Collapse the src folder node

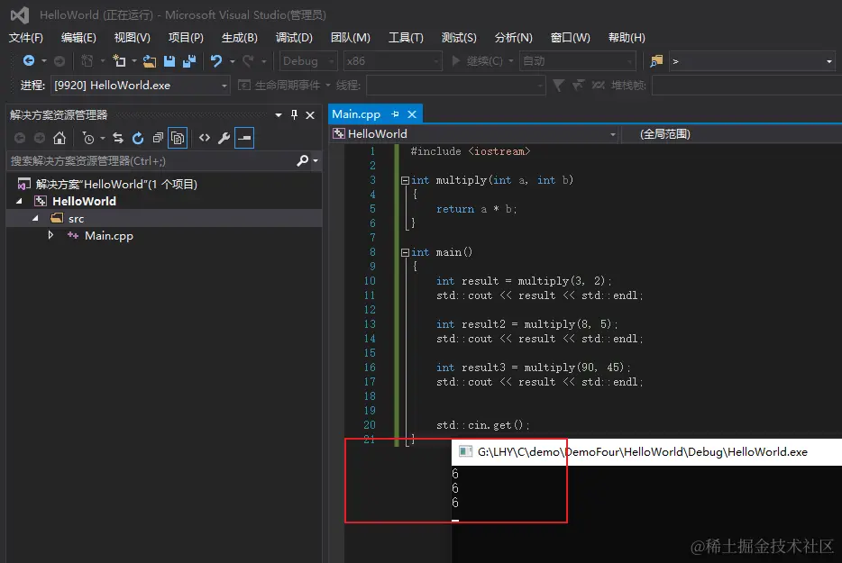35,218
